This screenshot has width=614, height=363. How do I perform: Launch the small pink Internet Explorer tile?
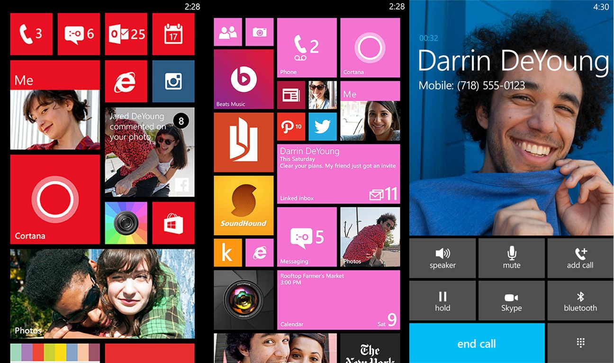259,253
